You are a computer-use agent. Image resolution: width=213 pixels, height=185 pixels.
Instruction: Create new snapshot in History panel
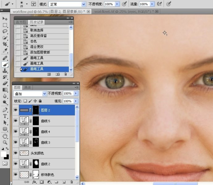point(57,74)
